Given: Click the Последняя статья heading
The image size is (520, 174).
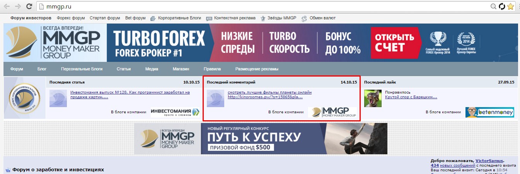Looking at the screenshot, I should (67, 82).
